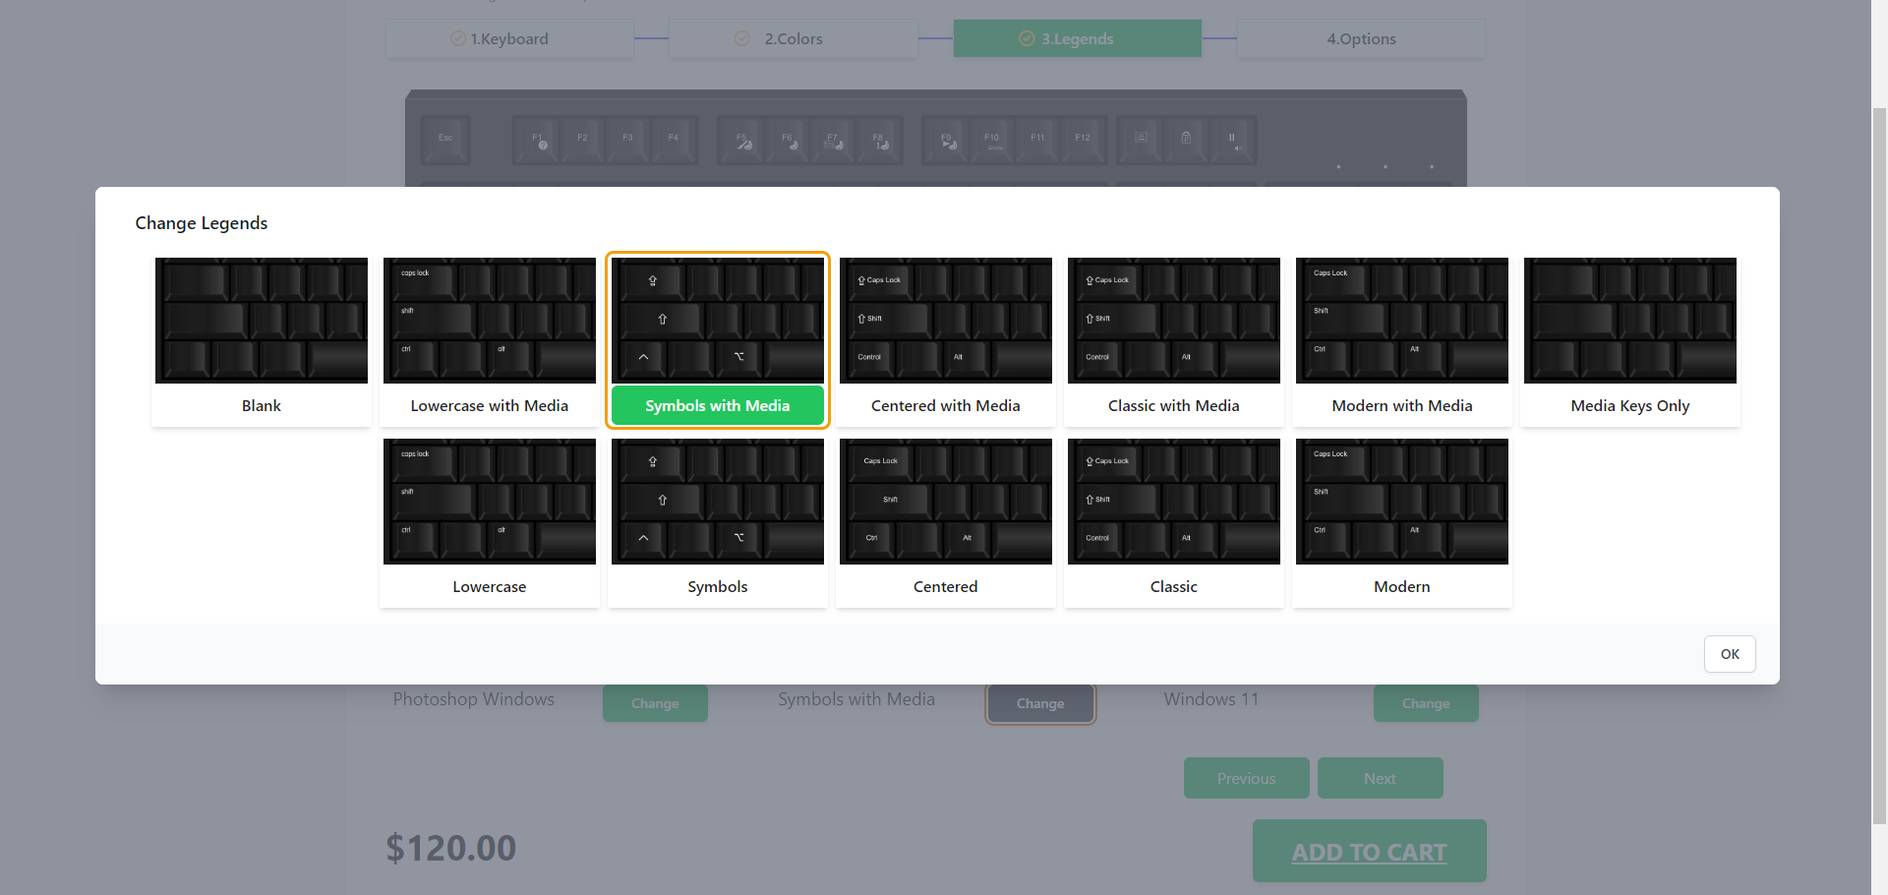Click Change next to Windows 11
The image size is (1888, 895).
pyautogui.click(x=1426, y=703)
